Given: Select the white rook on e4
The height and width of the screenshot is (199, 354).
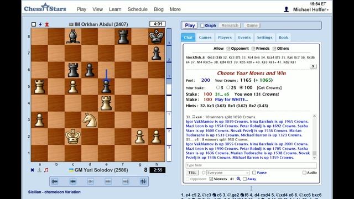Looking at the screenshot, I should tap(106, 103).
